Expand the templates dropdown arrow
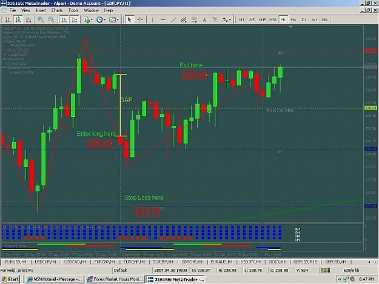 pos(118,20)
